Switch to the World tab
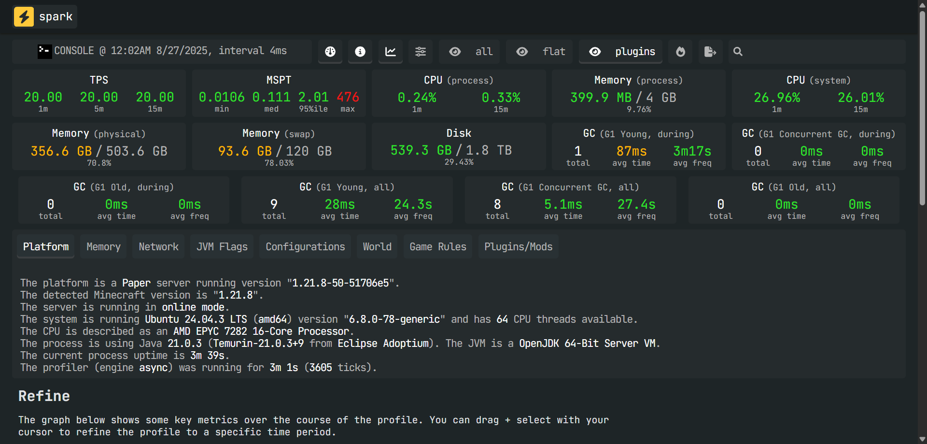927x444 pixels. 377,247
